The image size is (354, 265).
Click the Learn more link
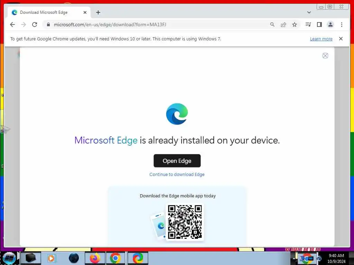(x=321, y=39)
